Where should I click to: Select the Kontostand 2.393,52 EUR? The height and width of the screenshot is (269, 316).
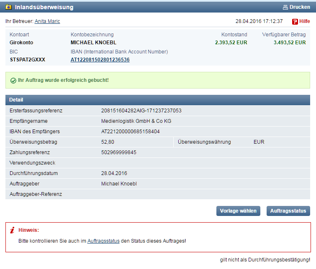pyautogui.click(x=231, y=43)
